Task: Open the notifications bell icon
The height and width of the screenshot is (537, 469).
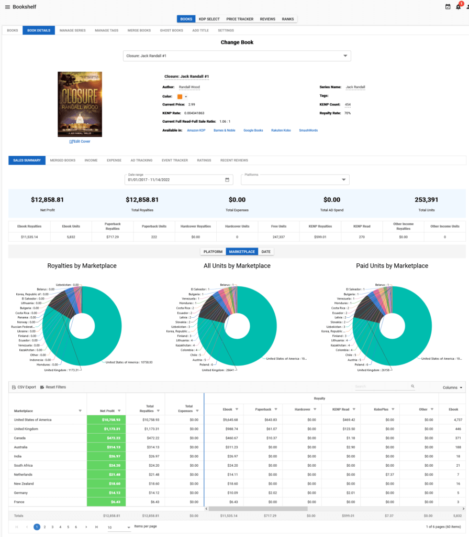Action: coord(459,7)
